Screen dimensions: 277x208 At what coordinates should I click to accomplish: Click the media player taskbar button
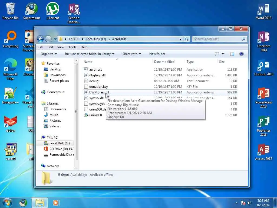[x=56, y=203]
